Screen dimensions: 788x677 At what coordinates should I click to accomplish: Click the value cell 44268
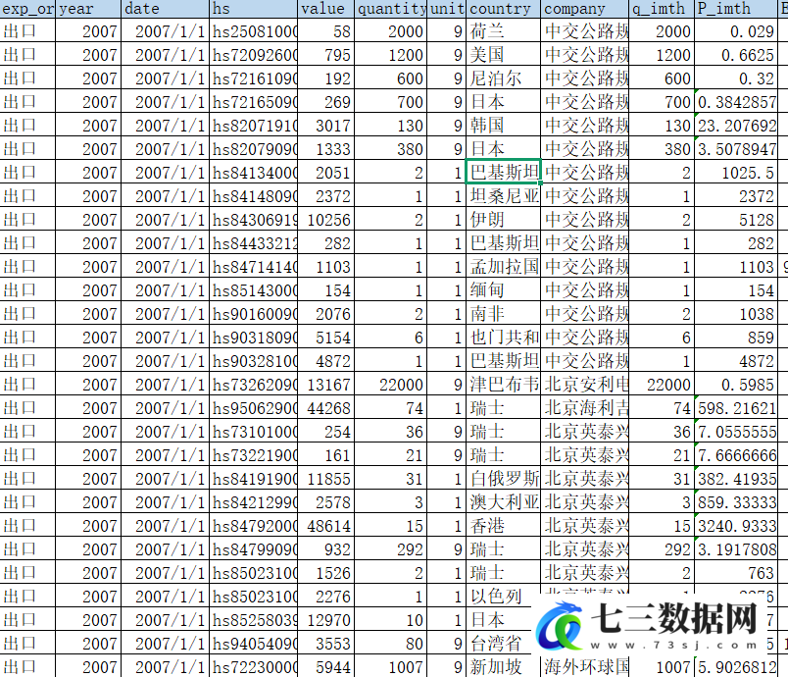325,408
